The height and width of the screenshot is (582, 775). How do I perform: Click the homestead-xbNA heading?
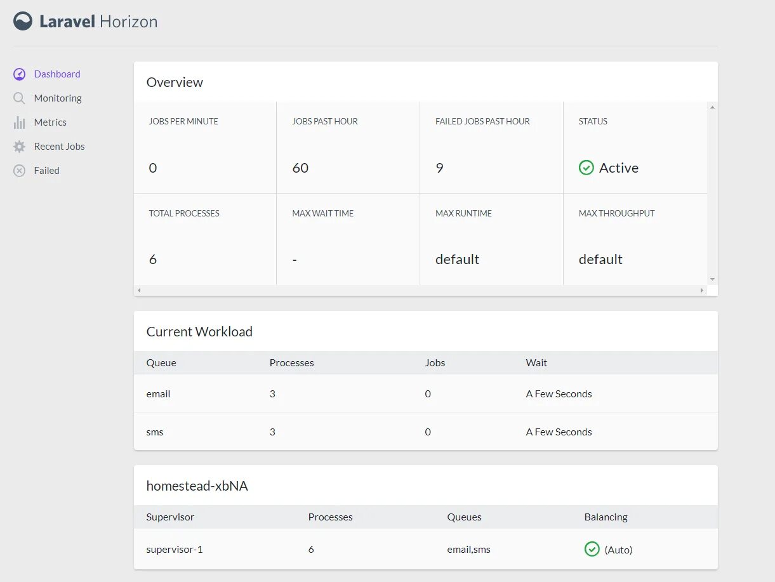[197, 486]
